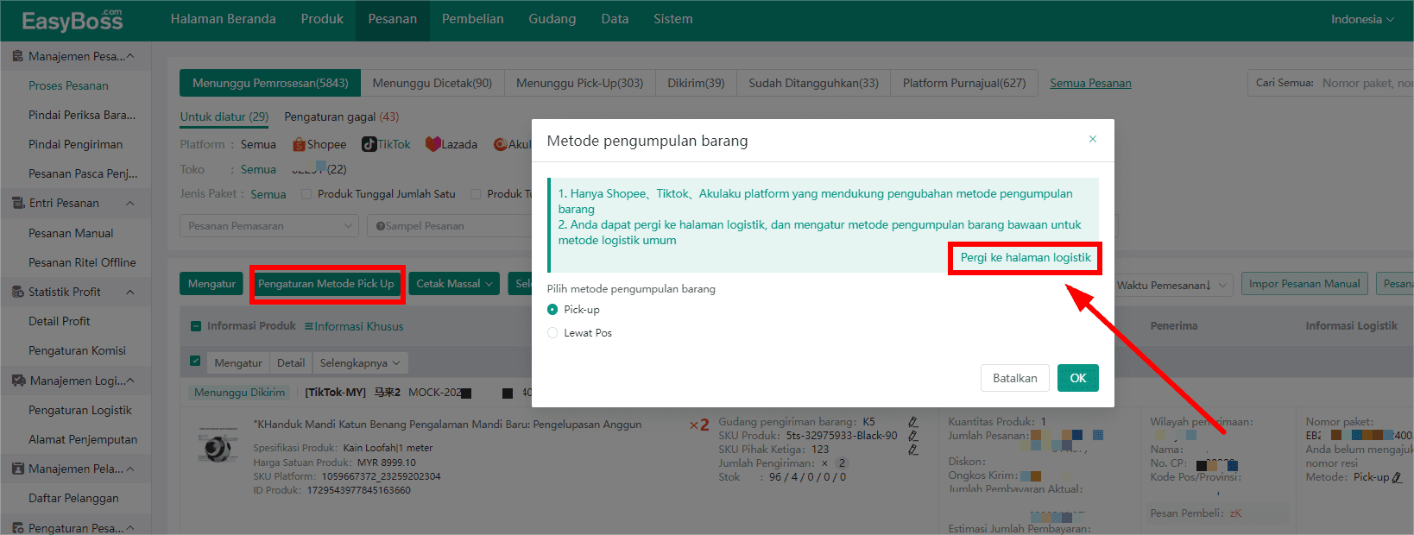Edit the Gudang pengiriman barang K5

click(x=912, y=422)
